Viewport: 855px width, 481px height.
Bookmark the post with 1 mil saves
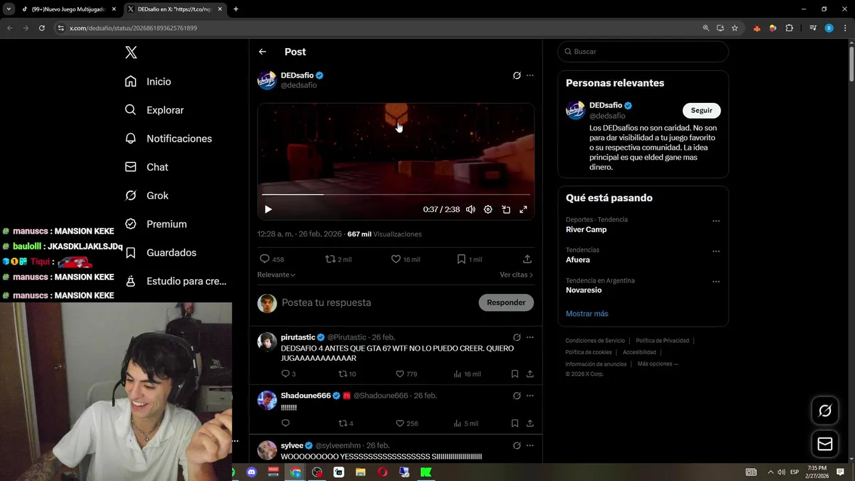tap(470, 259)
